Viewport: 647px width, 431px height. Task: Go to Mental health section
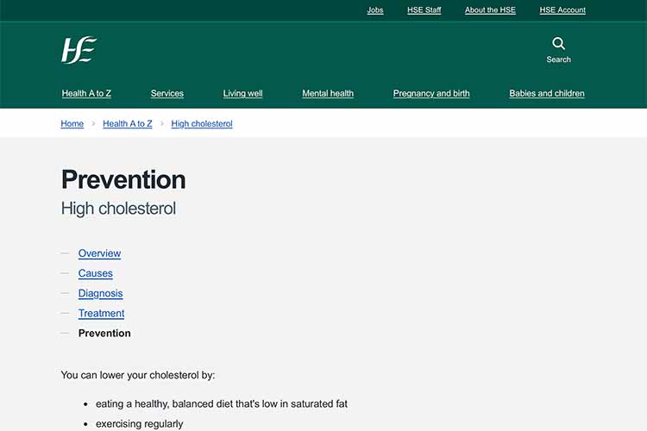click(x=328, y=93)
